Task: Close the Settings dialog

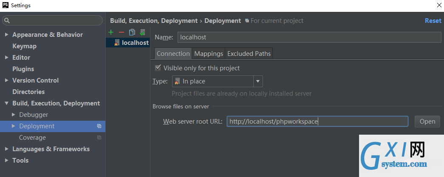Action: (x=438, y=5)
